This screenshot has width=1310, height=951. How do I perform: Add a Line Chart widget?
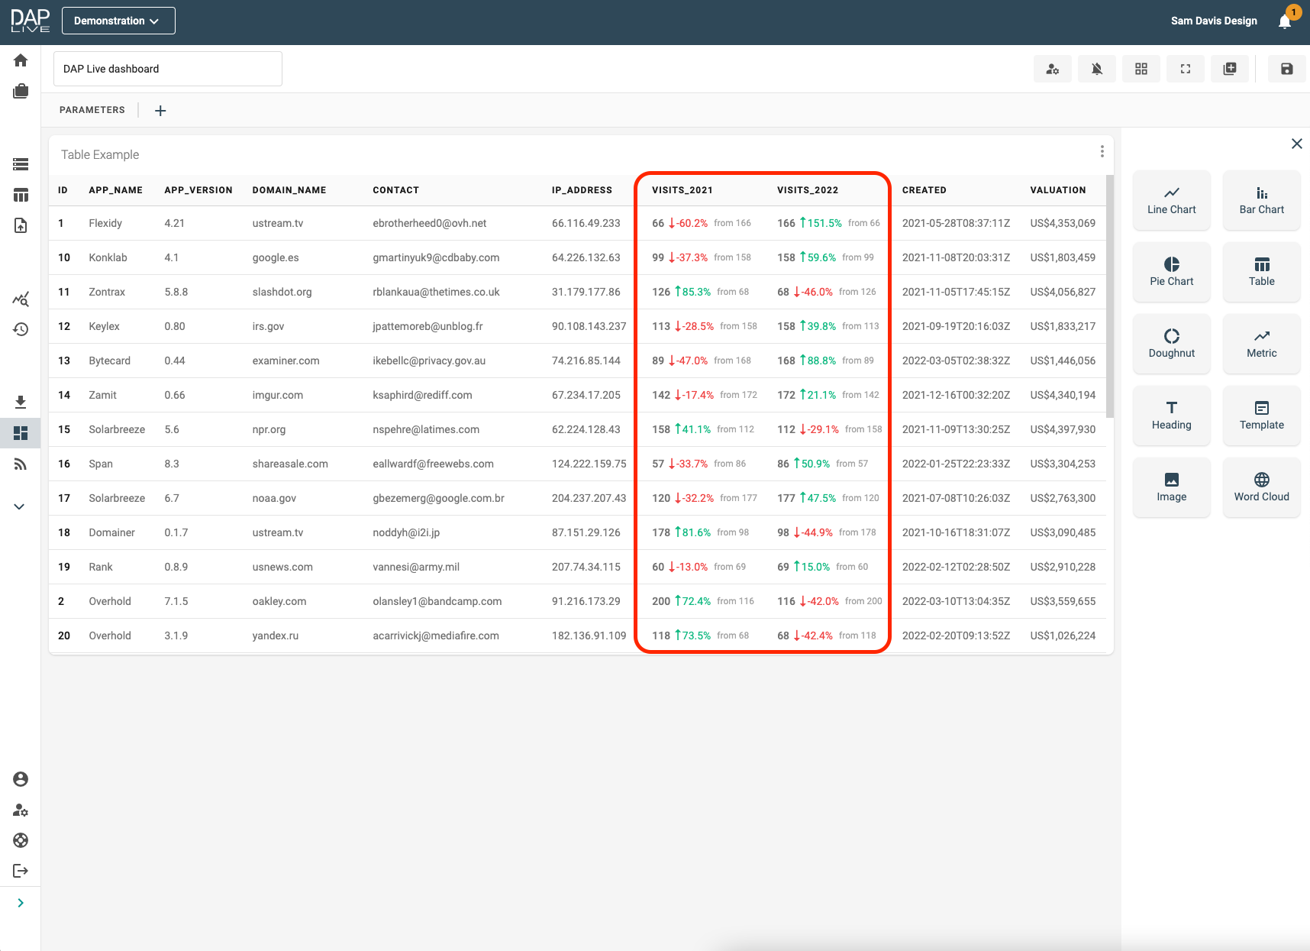pos(1171,200)
